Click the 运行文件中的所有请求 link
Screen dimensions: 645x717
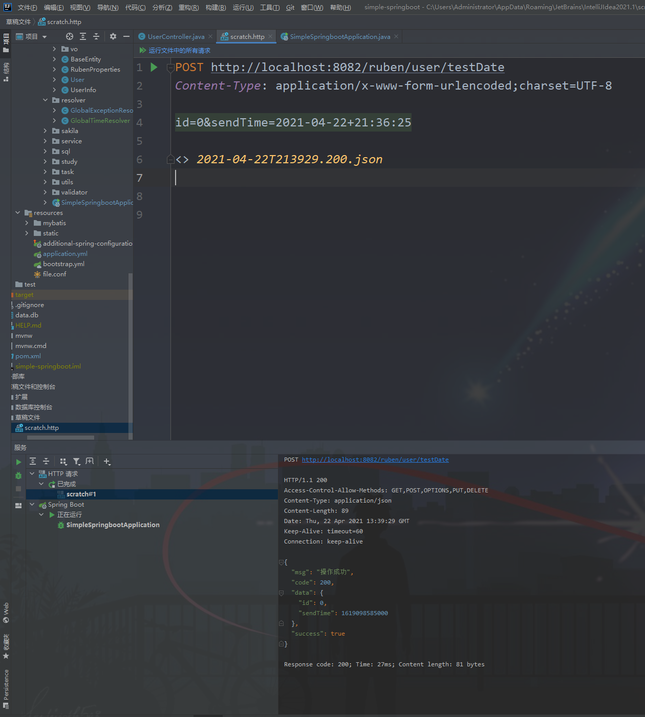coord(179,51)
